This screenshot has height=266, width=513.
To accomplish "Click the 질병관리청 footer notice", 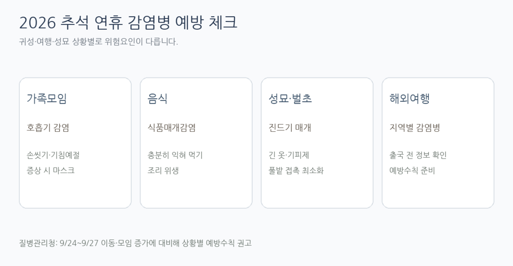I will [135, 243].
